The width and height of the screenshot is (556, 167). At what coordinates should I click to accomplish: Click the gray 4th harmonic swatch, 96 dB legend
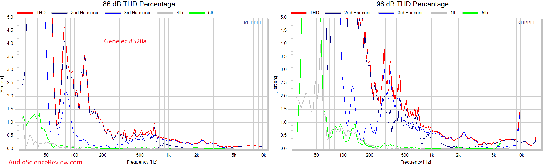tap(439, 13)
